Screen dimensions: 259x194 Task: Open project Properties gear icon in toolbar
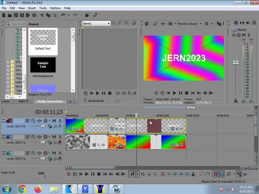[x=34, y=15]
